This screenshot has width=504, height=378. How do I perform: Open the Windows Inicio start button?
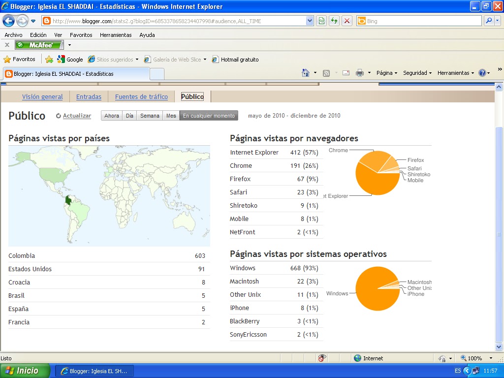coord(25,371)
